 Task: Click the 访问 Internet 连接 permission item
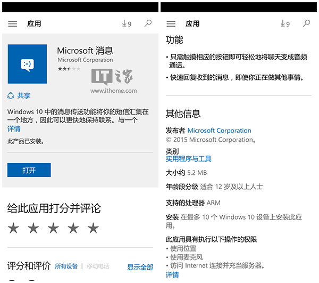pyautogui.click(x=215, y=265)
